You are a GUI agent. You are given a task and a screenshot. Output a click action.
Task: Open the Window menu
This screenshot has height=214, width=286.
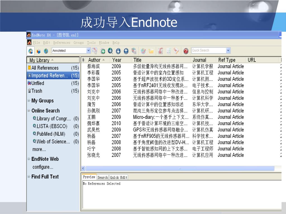104,43
